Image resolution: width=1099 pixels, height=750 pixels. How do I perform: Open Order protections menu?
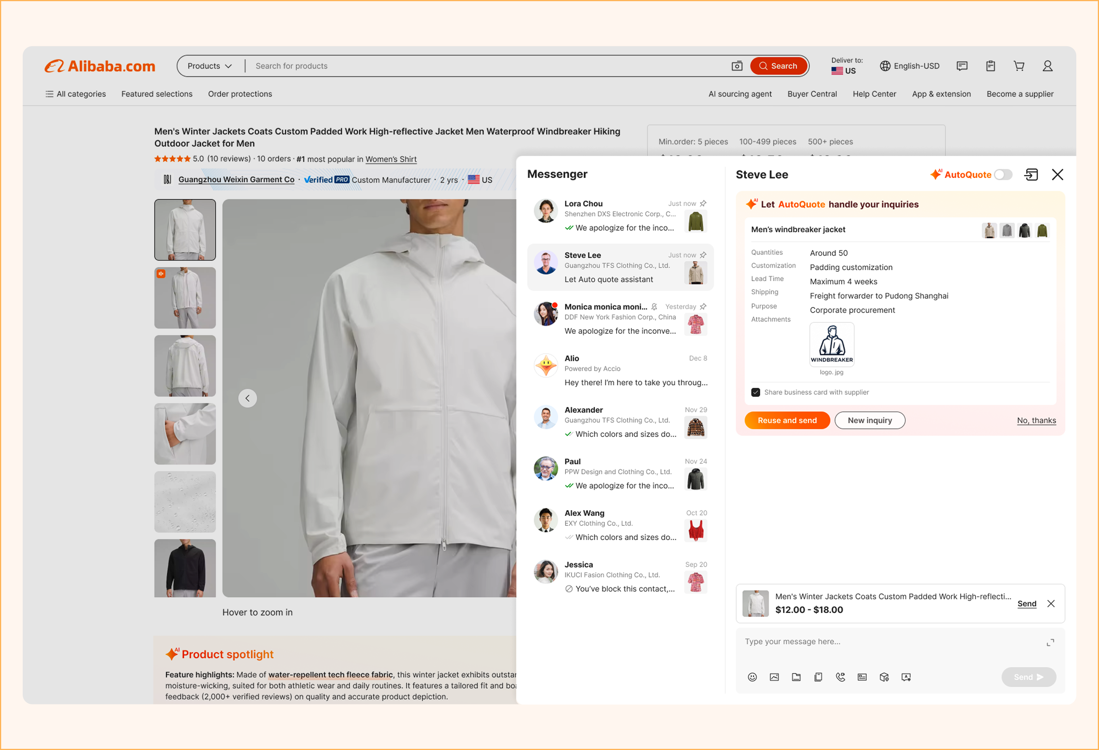coord(240,94)
